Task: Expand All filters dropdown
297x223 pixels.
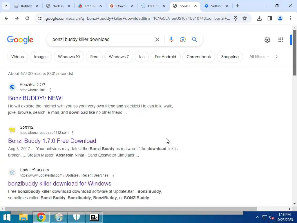Action: coord(259,57)
